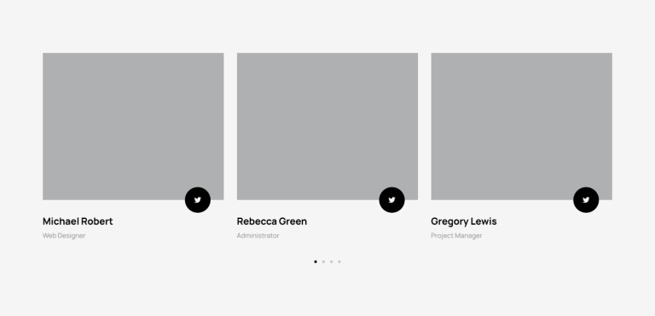Switch to the third carousel pagination dot
The width and height of the screenshot is (655, 316).
[331, 261]
